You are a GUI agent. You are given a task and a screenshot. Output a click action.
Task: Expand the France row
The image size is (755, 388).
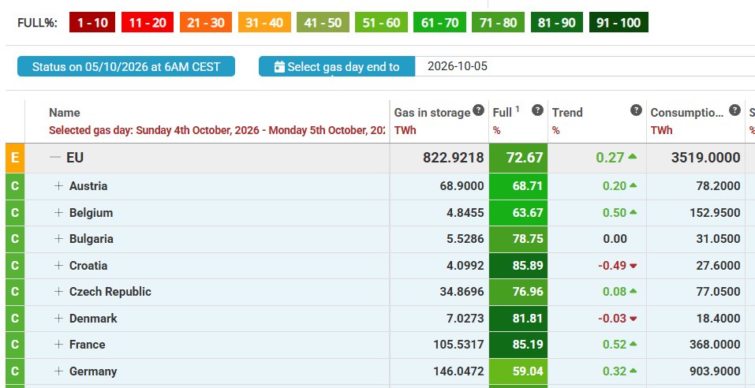coord(58,344)
